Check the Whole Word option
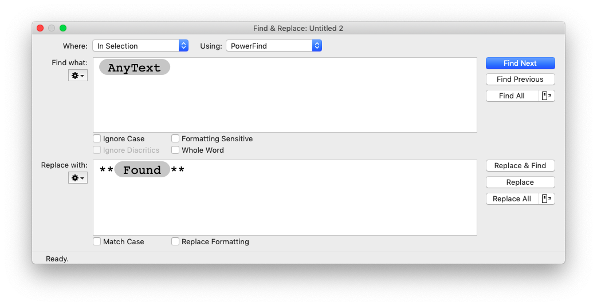This screenshot has height=306, width=597. coord(175,150)
